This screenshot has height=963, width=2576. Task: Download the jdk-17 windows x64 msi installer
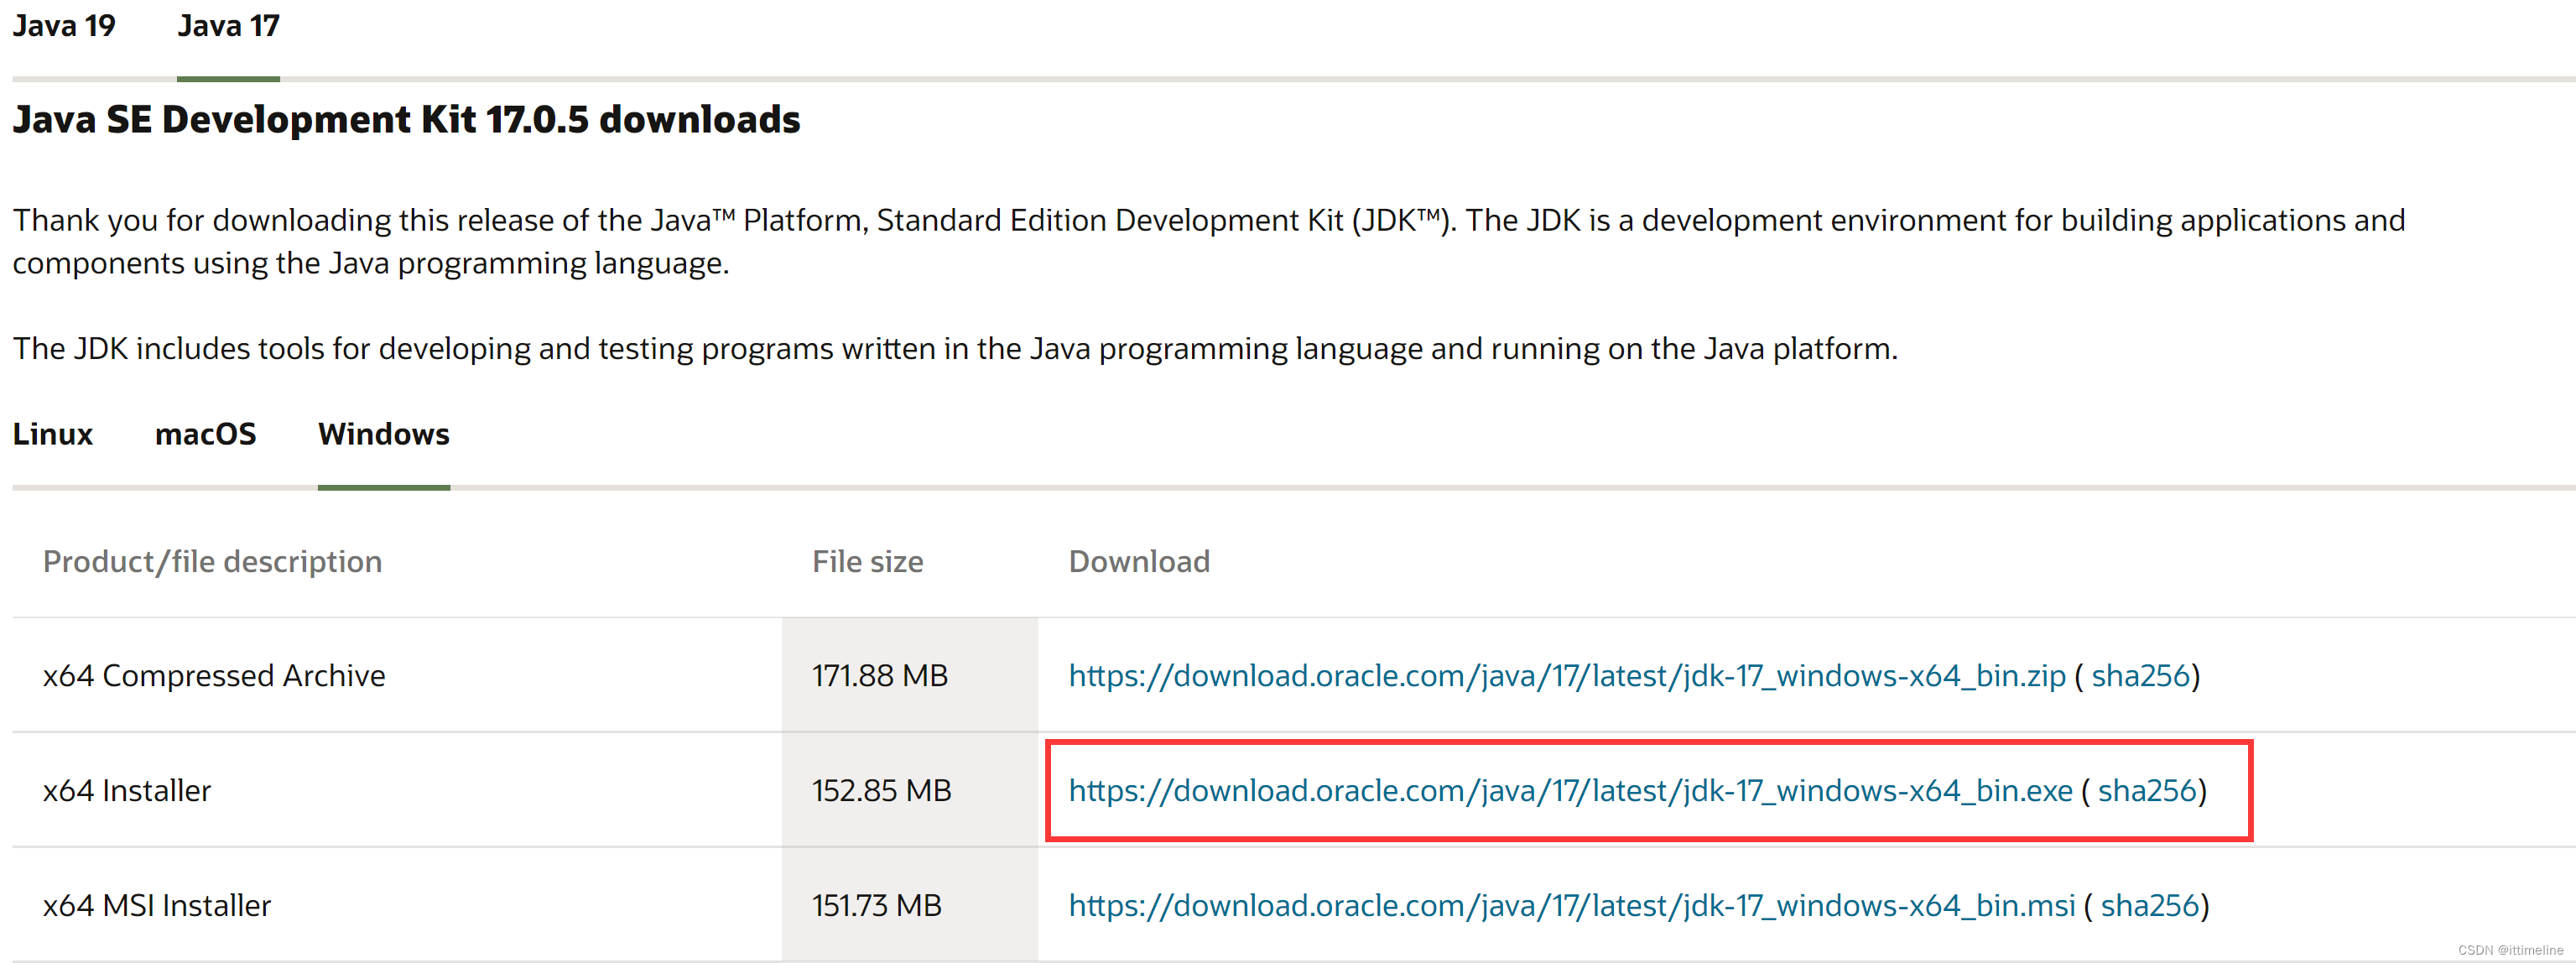coord(1572,906)
